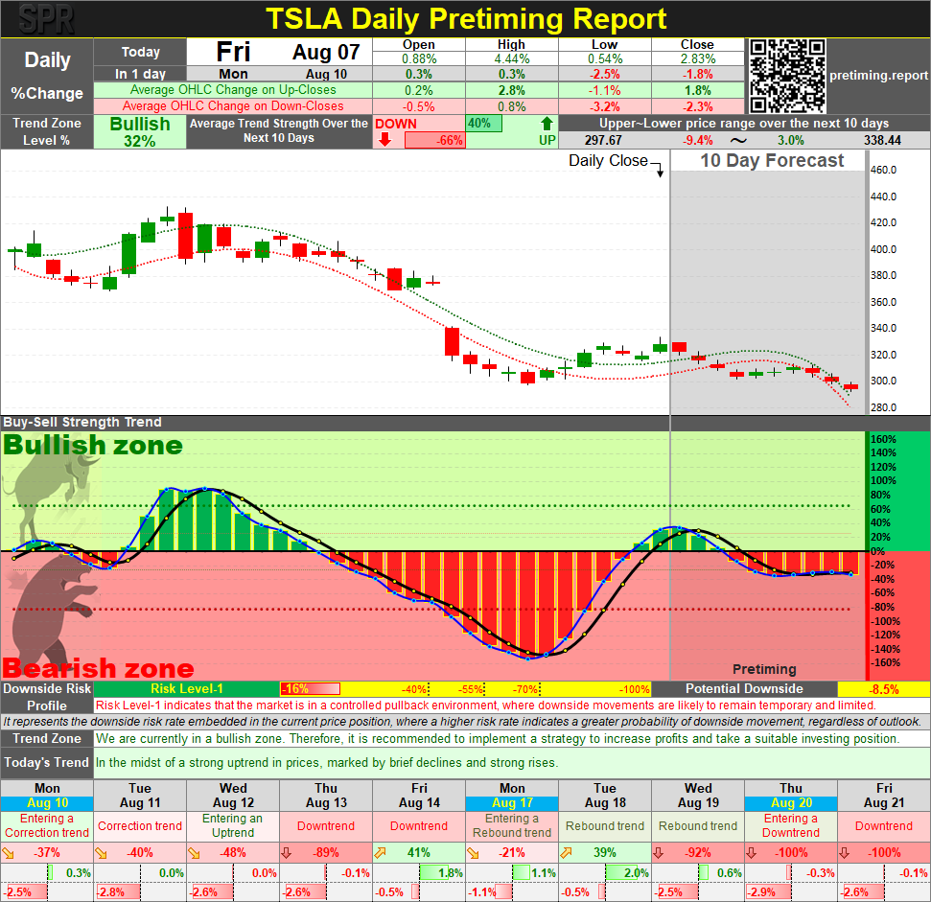
Task: Click the up arrow beside 39% for Aug 18
Action: point(567,853)
